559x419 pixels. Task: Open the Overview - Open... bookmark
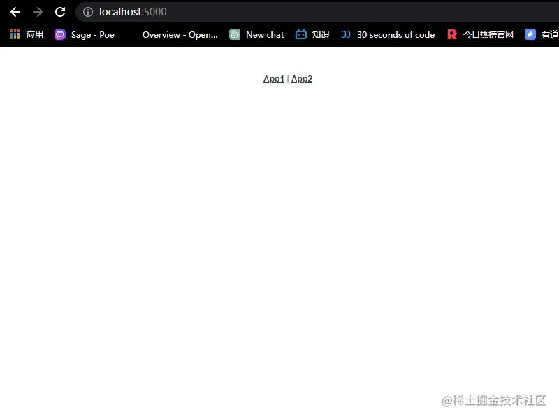180,34
